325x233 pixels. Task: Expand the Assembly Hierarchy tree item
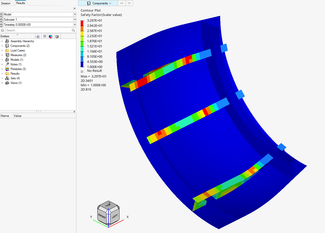pos(3,41)
